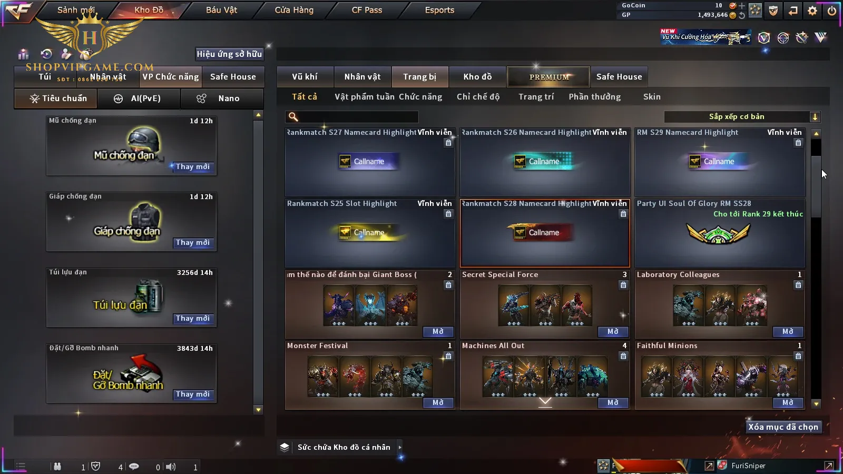Image resolution: width=843 pixels, height=474 pixels.
Task: Click Mở on Secret Special Force
Action: pyautogui.click(x=613, y=332)
